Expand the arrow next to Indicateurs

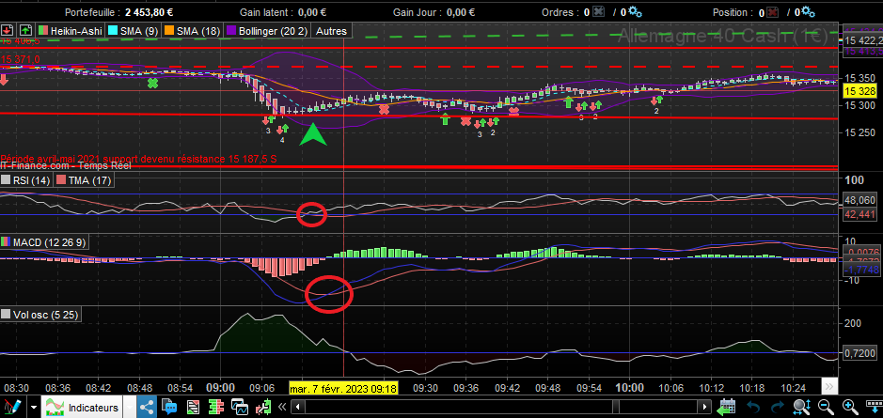point(130,408)
